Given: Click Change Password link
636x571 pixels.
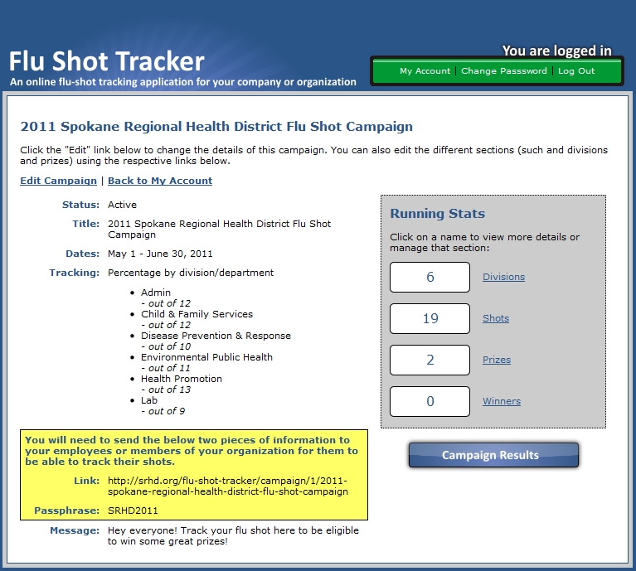Looking at the screenshot, I should click(504, 71).
